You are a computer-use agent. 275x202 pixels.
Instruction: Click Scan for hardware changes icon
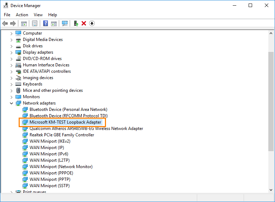point(65,23)
